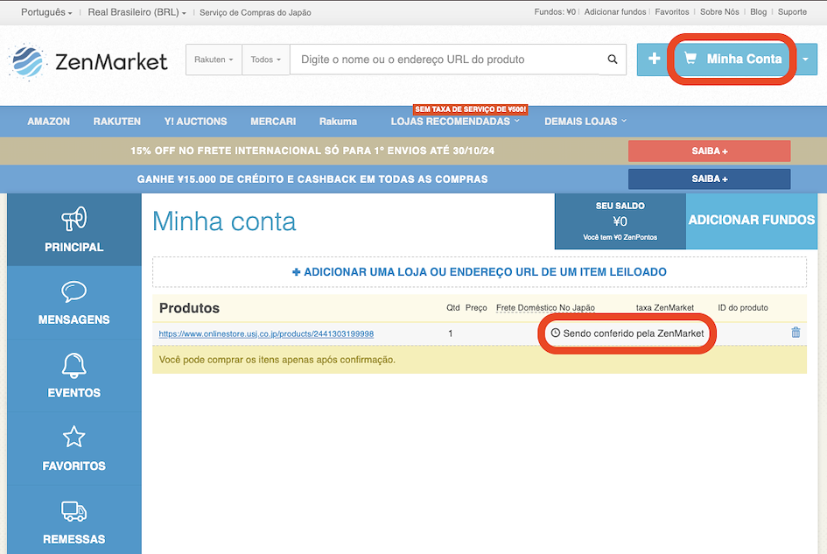This screenshot has width=827, height=554.
Task: Click ADICIONAR UMA LOJA OU ENDEREÇO URL link
Action: [480, 271]
